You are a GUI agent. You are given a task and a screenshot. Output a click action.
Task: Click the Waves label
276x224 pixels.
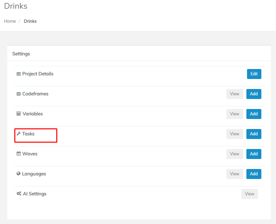tap(30, 154)
